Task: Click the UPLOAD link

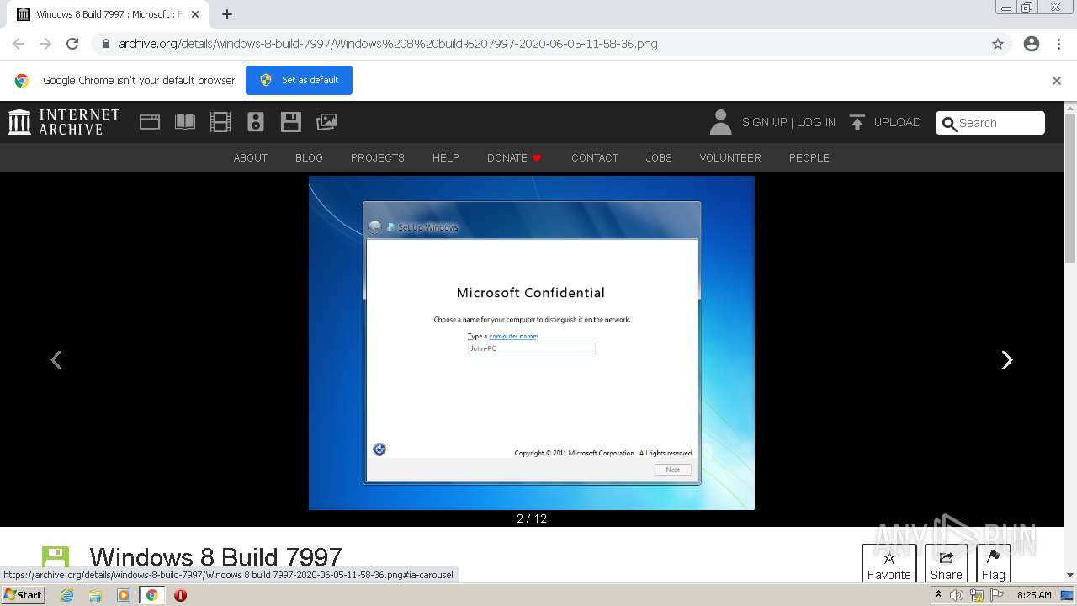Action: click(x=897, y=122)
